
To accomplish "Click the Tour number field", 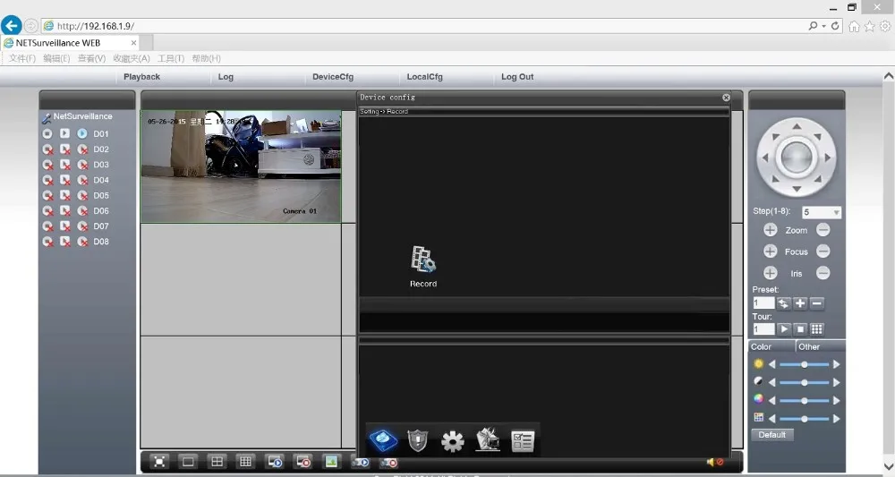I will point(763,329).
